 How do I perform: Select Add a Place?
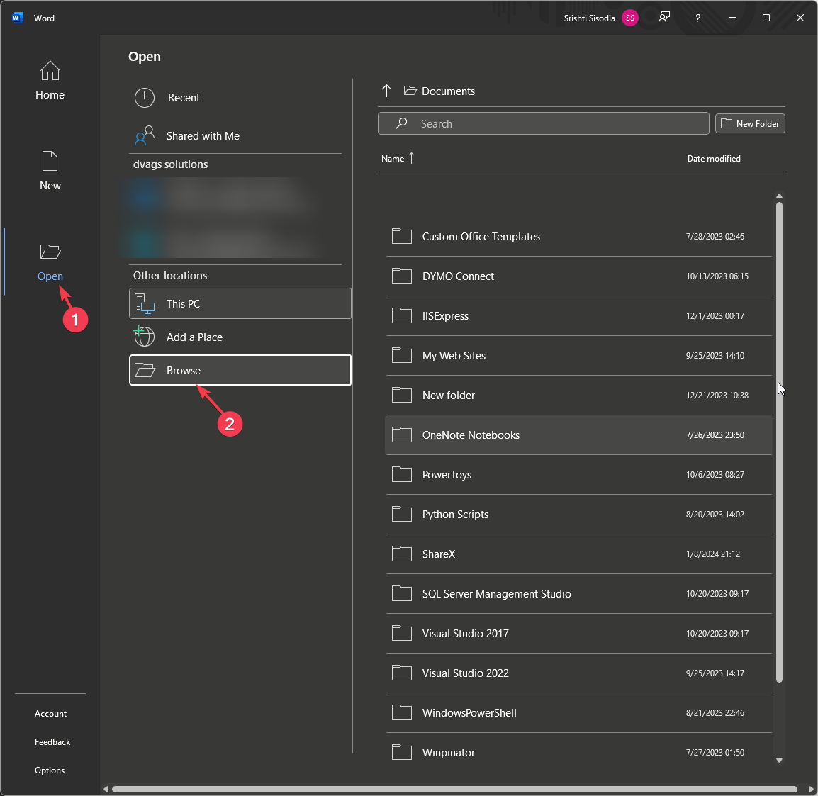(240, 337)
